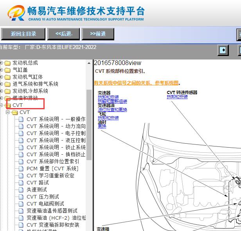
Task: Click the tree scrollbar up arrow
Action: (89, 63)
